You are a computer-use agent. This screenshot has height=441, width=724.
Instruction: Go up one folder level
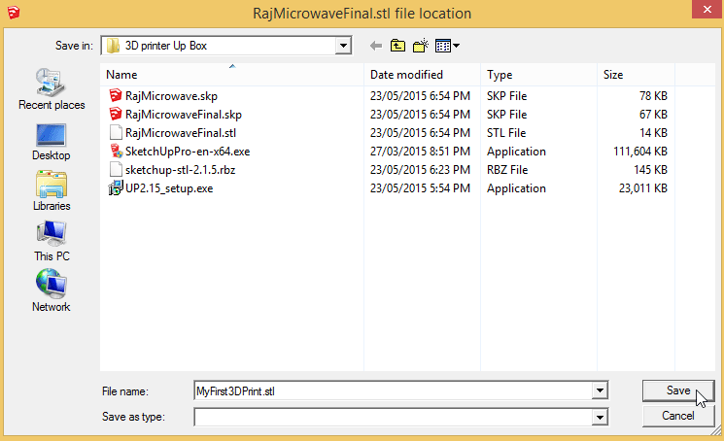(397, 46)
